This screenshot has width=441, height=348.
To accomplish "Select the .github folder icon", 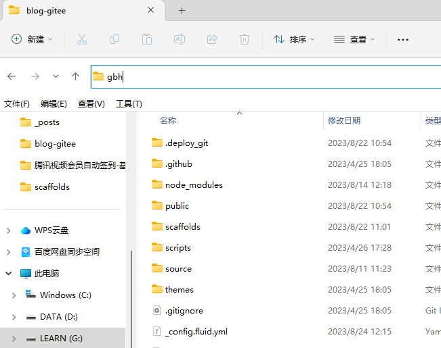I will click(157, 164).
